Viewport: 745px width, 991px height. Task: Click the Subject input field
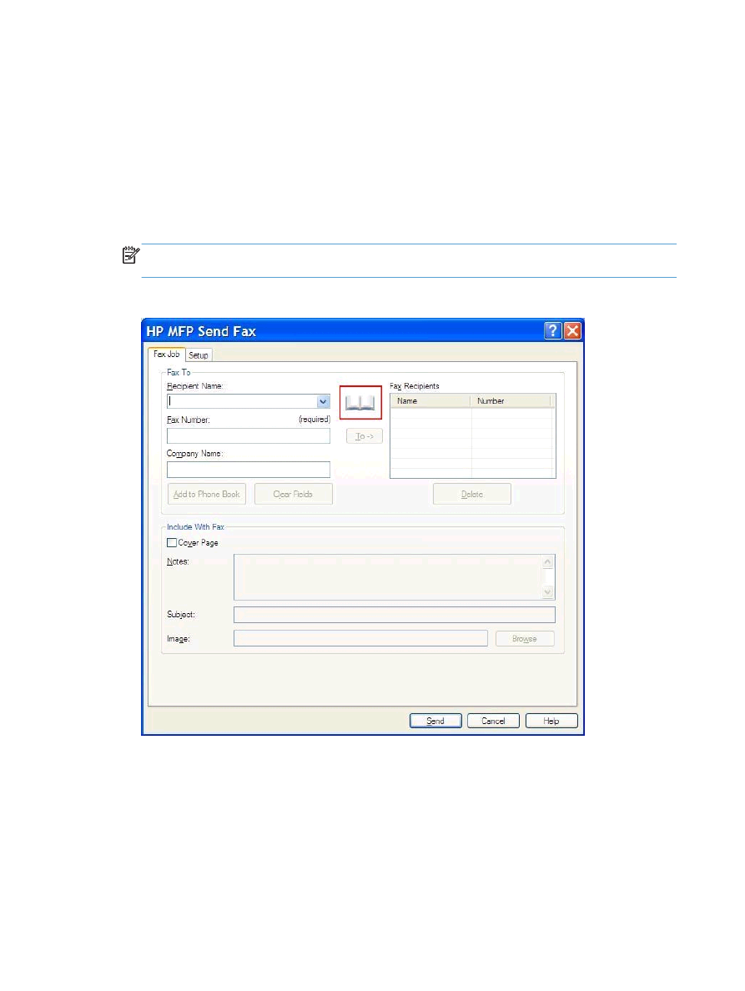coord(395,615)
